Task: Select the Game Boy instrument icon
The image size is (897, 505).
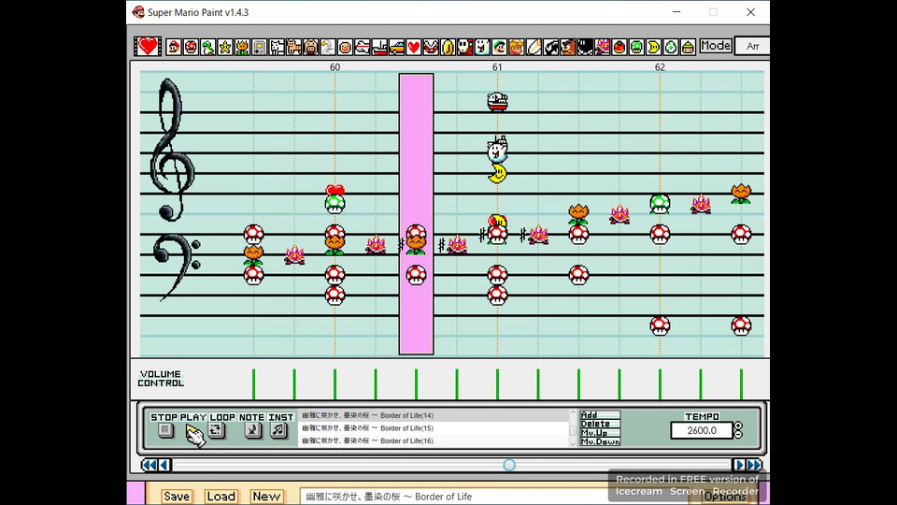Action: point(260,47)
